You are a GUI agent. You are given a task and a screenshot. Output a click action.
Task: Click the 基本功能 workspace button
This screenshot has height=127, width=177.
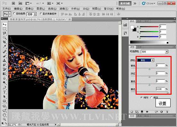[x=125, y=4]
